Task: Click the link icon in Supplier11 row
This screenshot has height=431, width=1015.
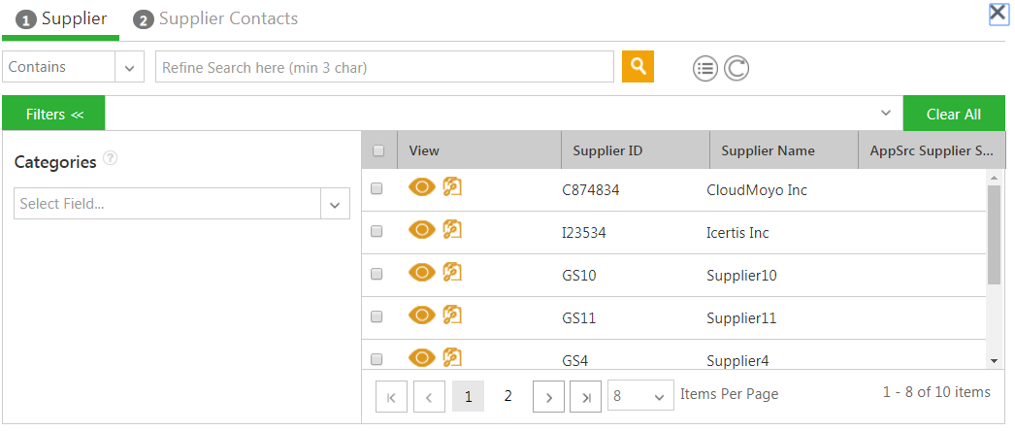Action: pos(451,315)
